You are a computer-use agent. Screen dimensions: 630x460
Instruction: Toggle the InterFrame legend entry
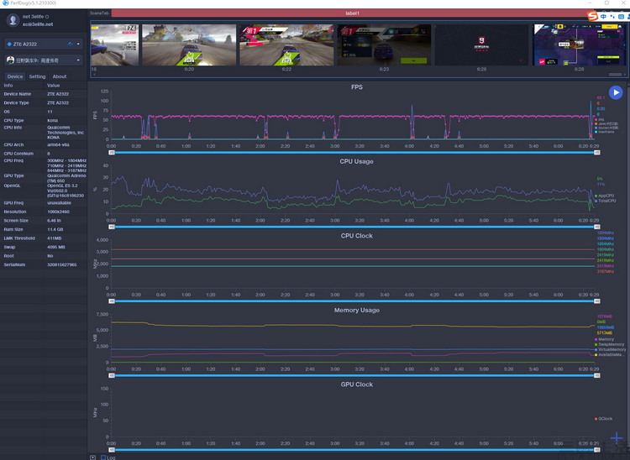pos(604,132)
